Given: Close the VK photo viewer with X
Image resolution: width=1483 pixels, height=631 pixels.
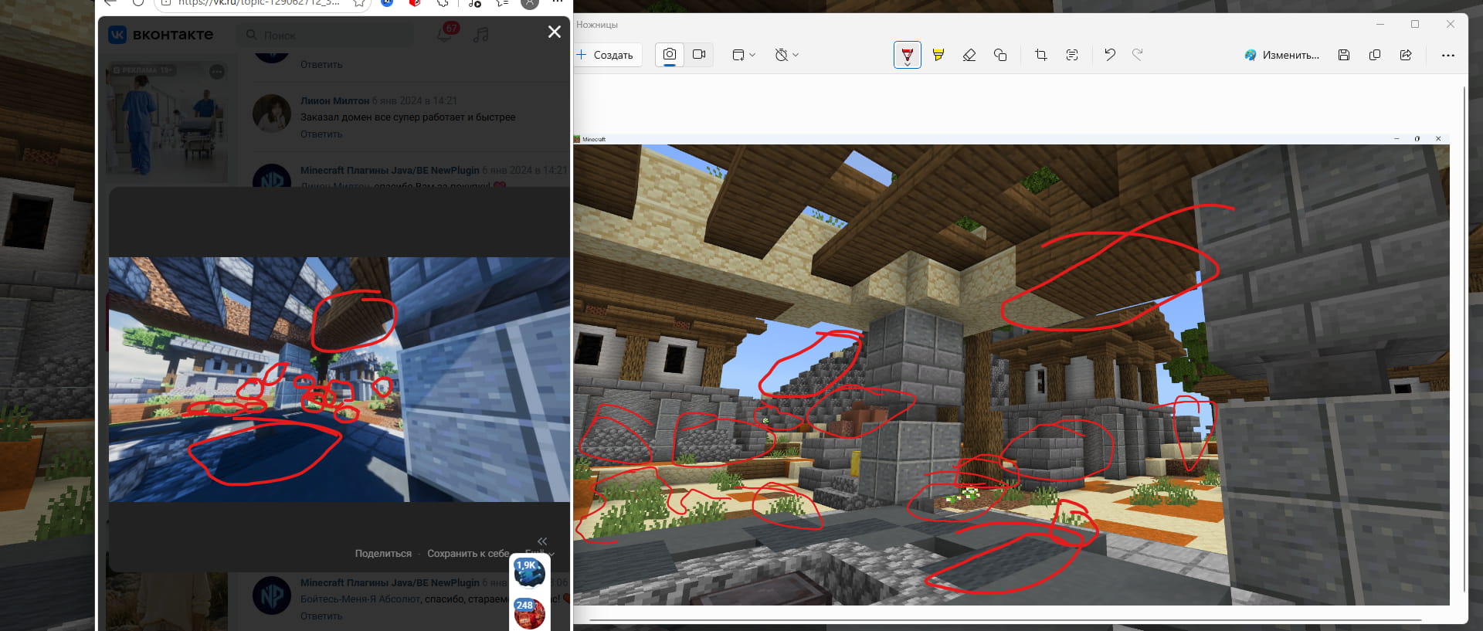Looking at the screenshot, I should 555,32.
